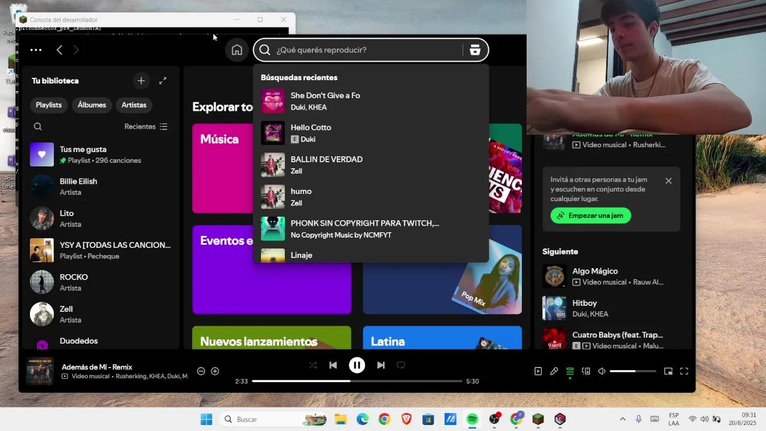
Task: Open connect to a device icon
Action: point(586,371)
